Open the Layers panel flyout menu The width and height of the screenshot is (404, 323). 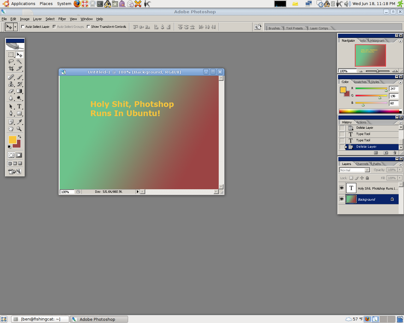click(401, 164)
